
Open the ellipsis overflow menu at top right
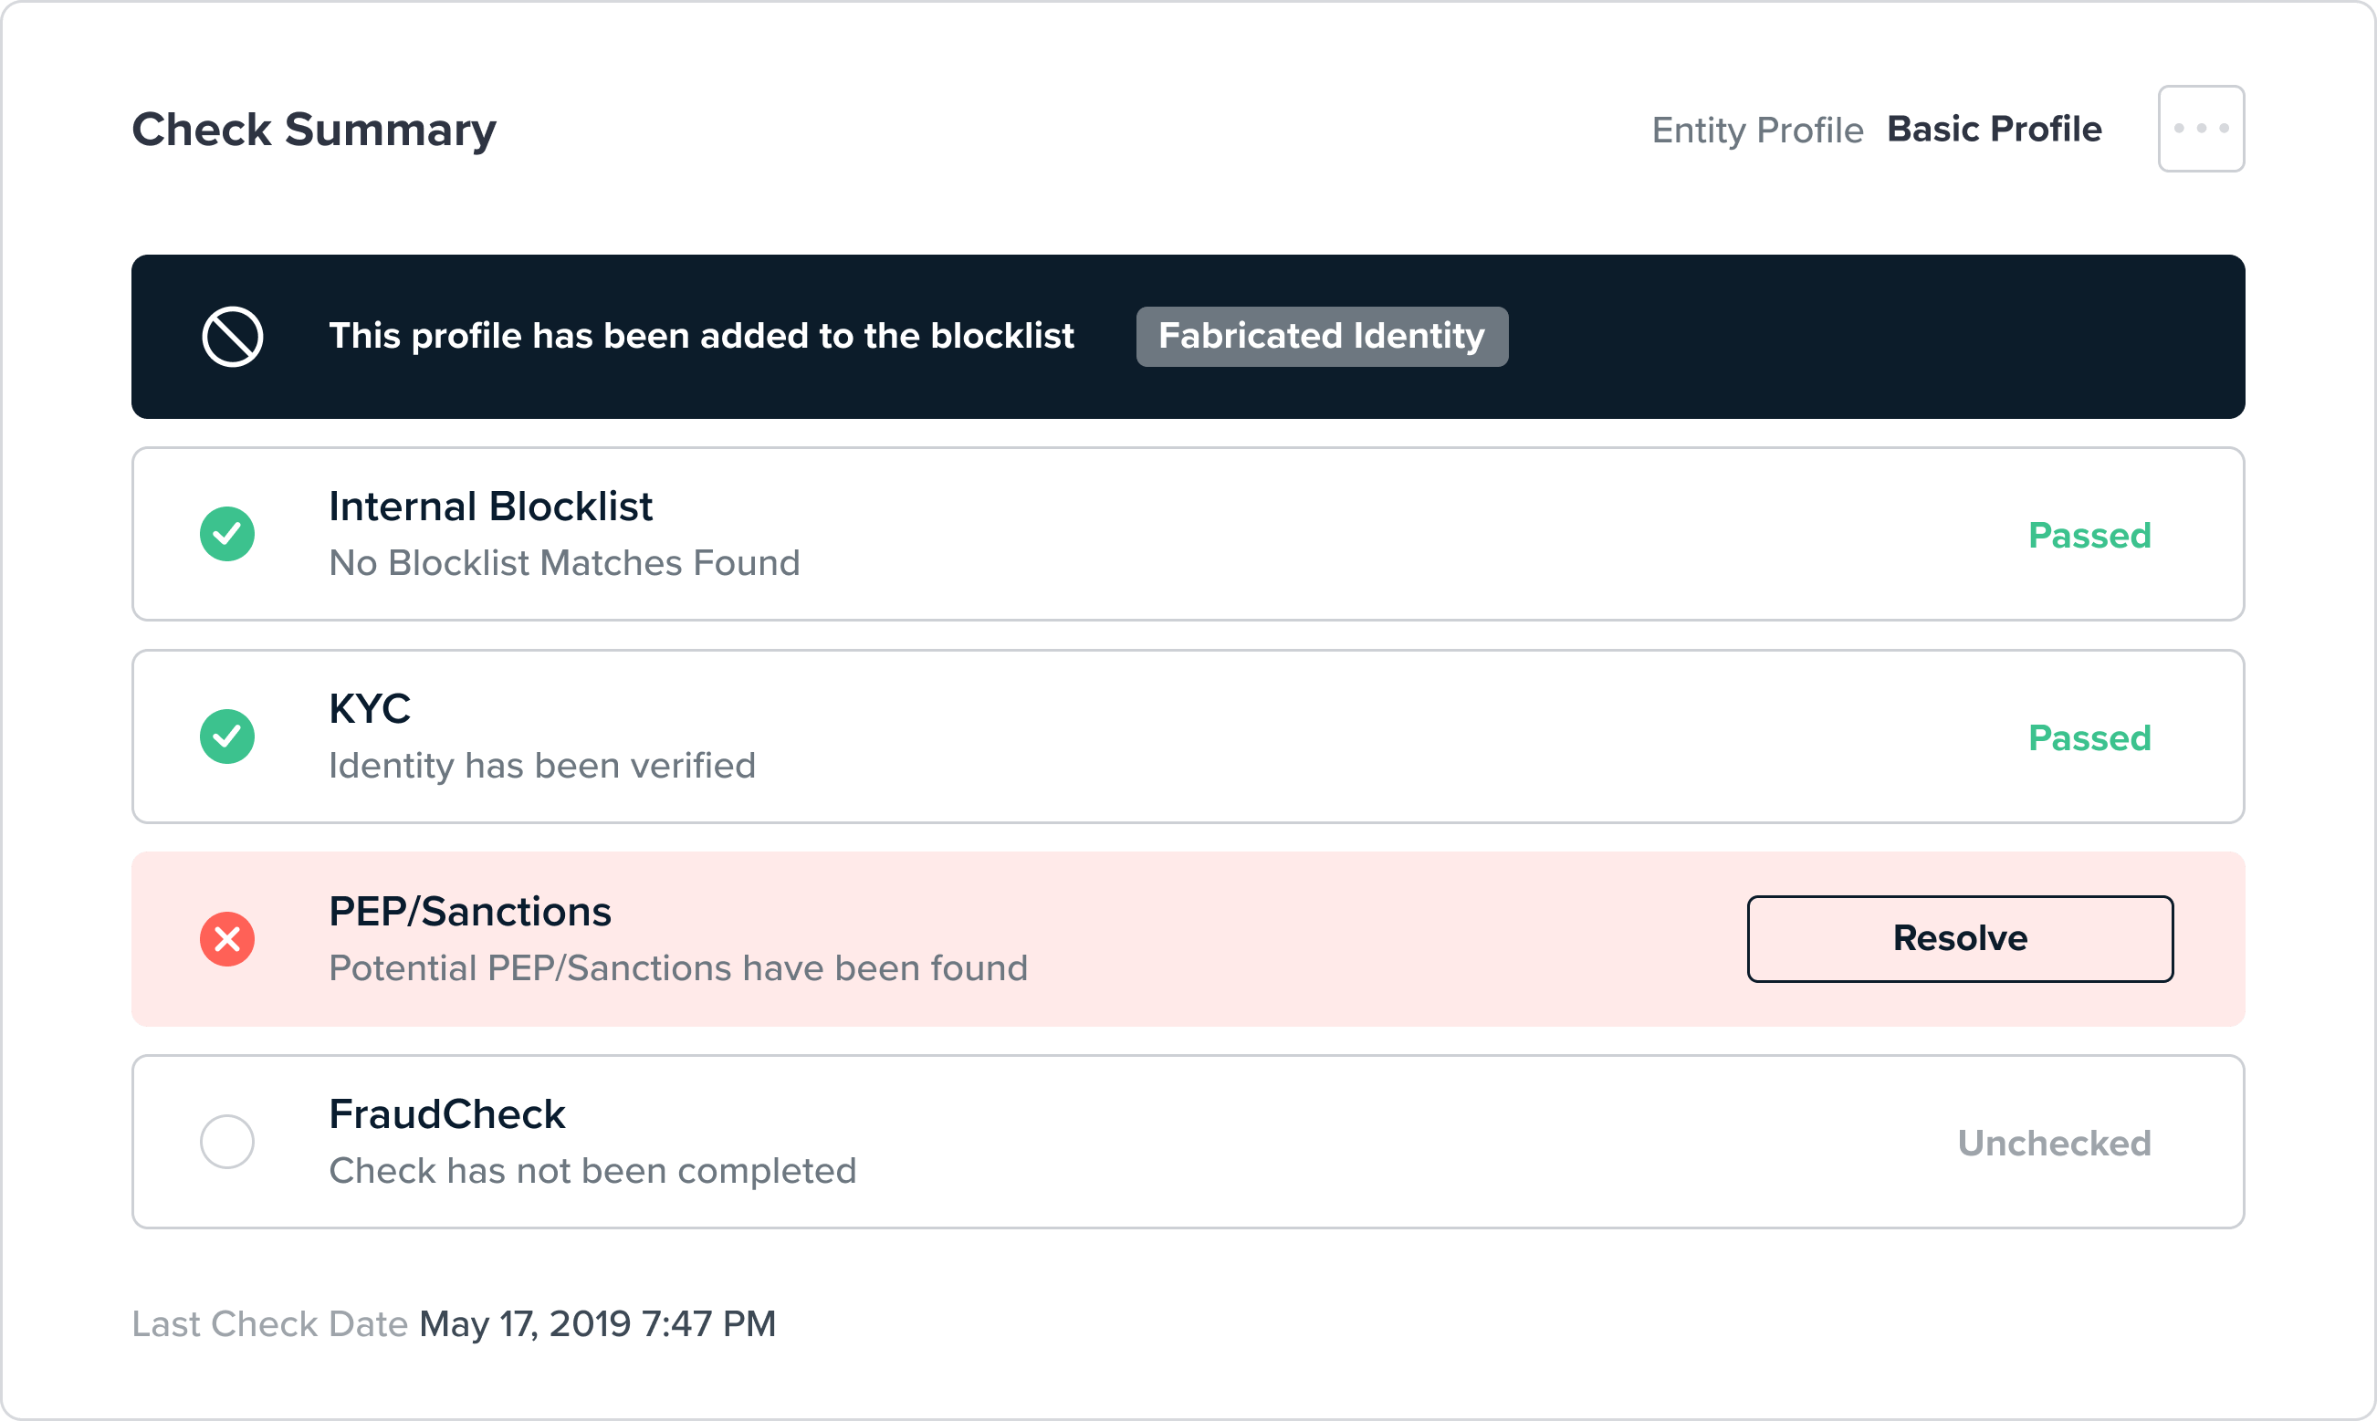(x=2200, y=128)
